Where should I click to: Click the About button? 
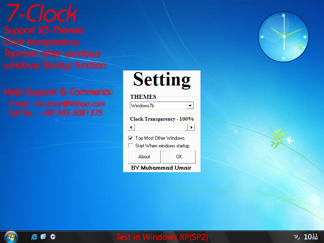point(144,157)
